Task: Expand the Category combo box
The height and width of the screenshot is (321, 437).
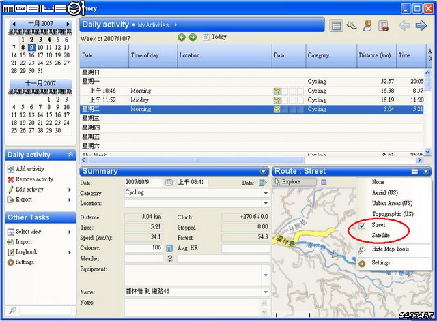Action: point(266,193)
